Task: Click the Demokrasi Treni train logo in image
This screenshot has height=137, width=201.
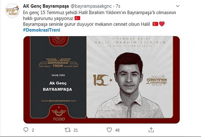Action: pyautogui.click(x=58, y=63)
